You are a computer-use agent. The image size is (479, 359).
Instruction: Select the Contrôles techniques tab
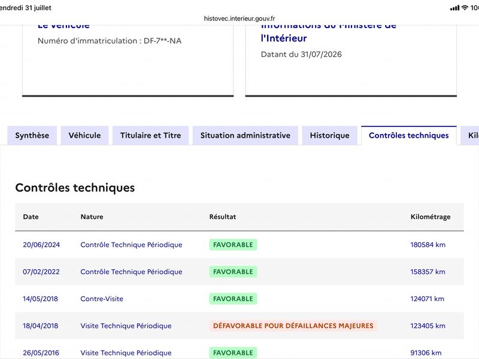tap(409, 135)
